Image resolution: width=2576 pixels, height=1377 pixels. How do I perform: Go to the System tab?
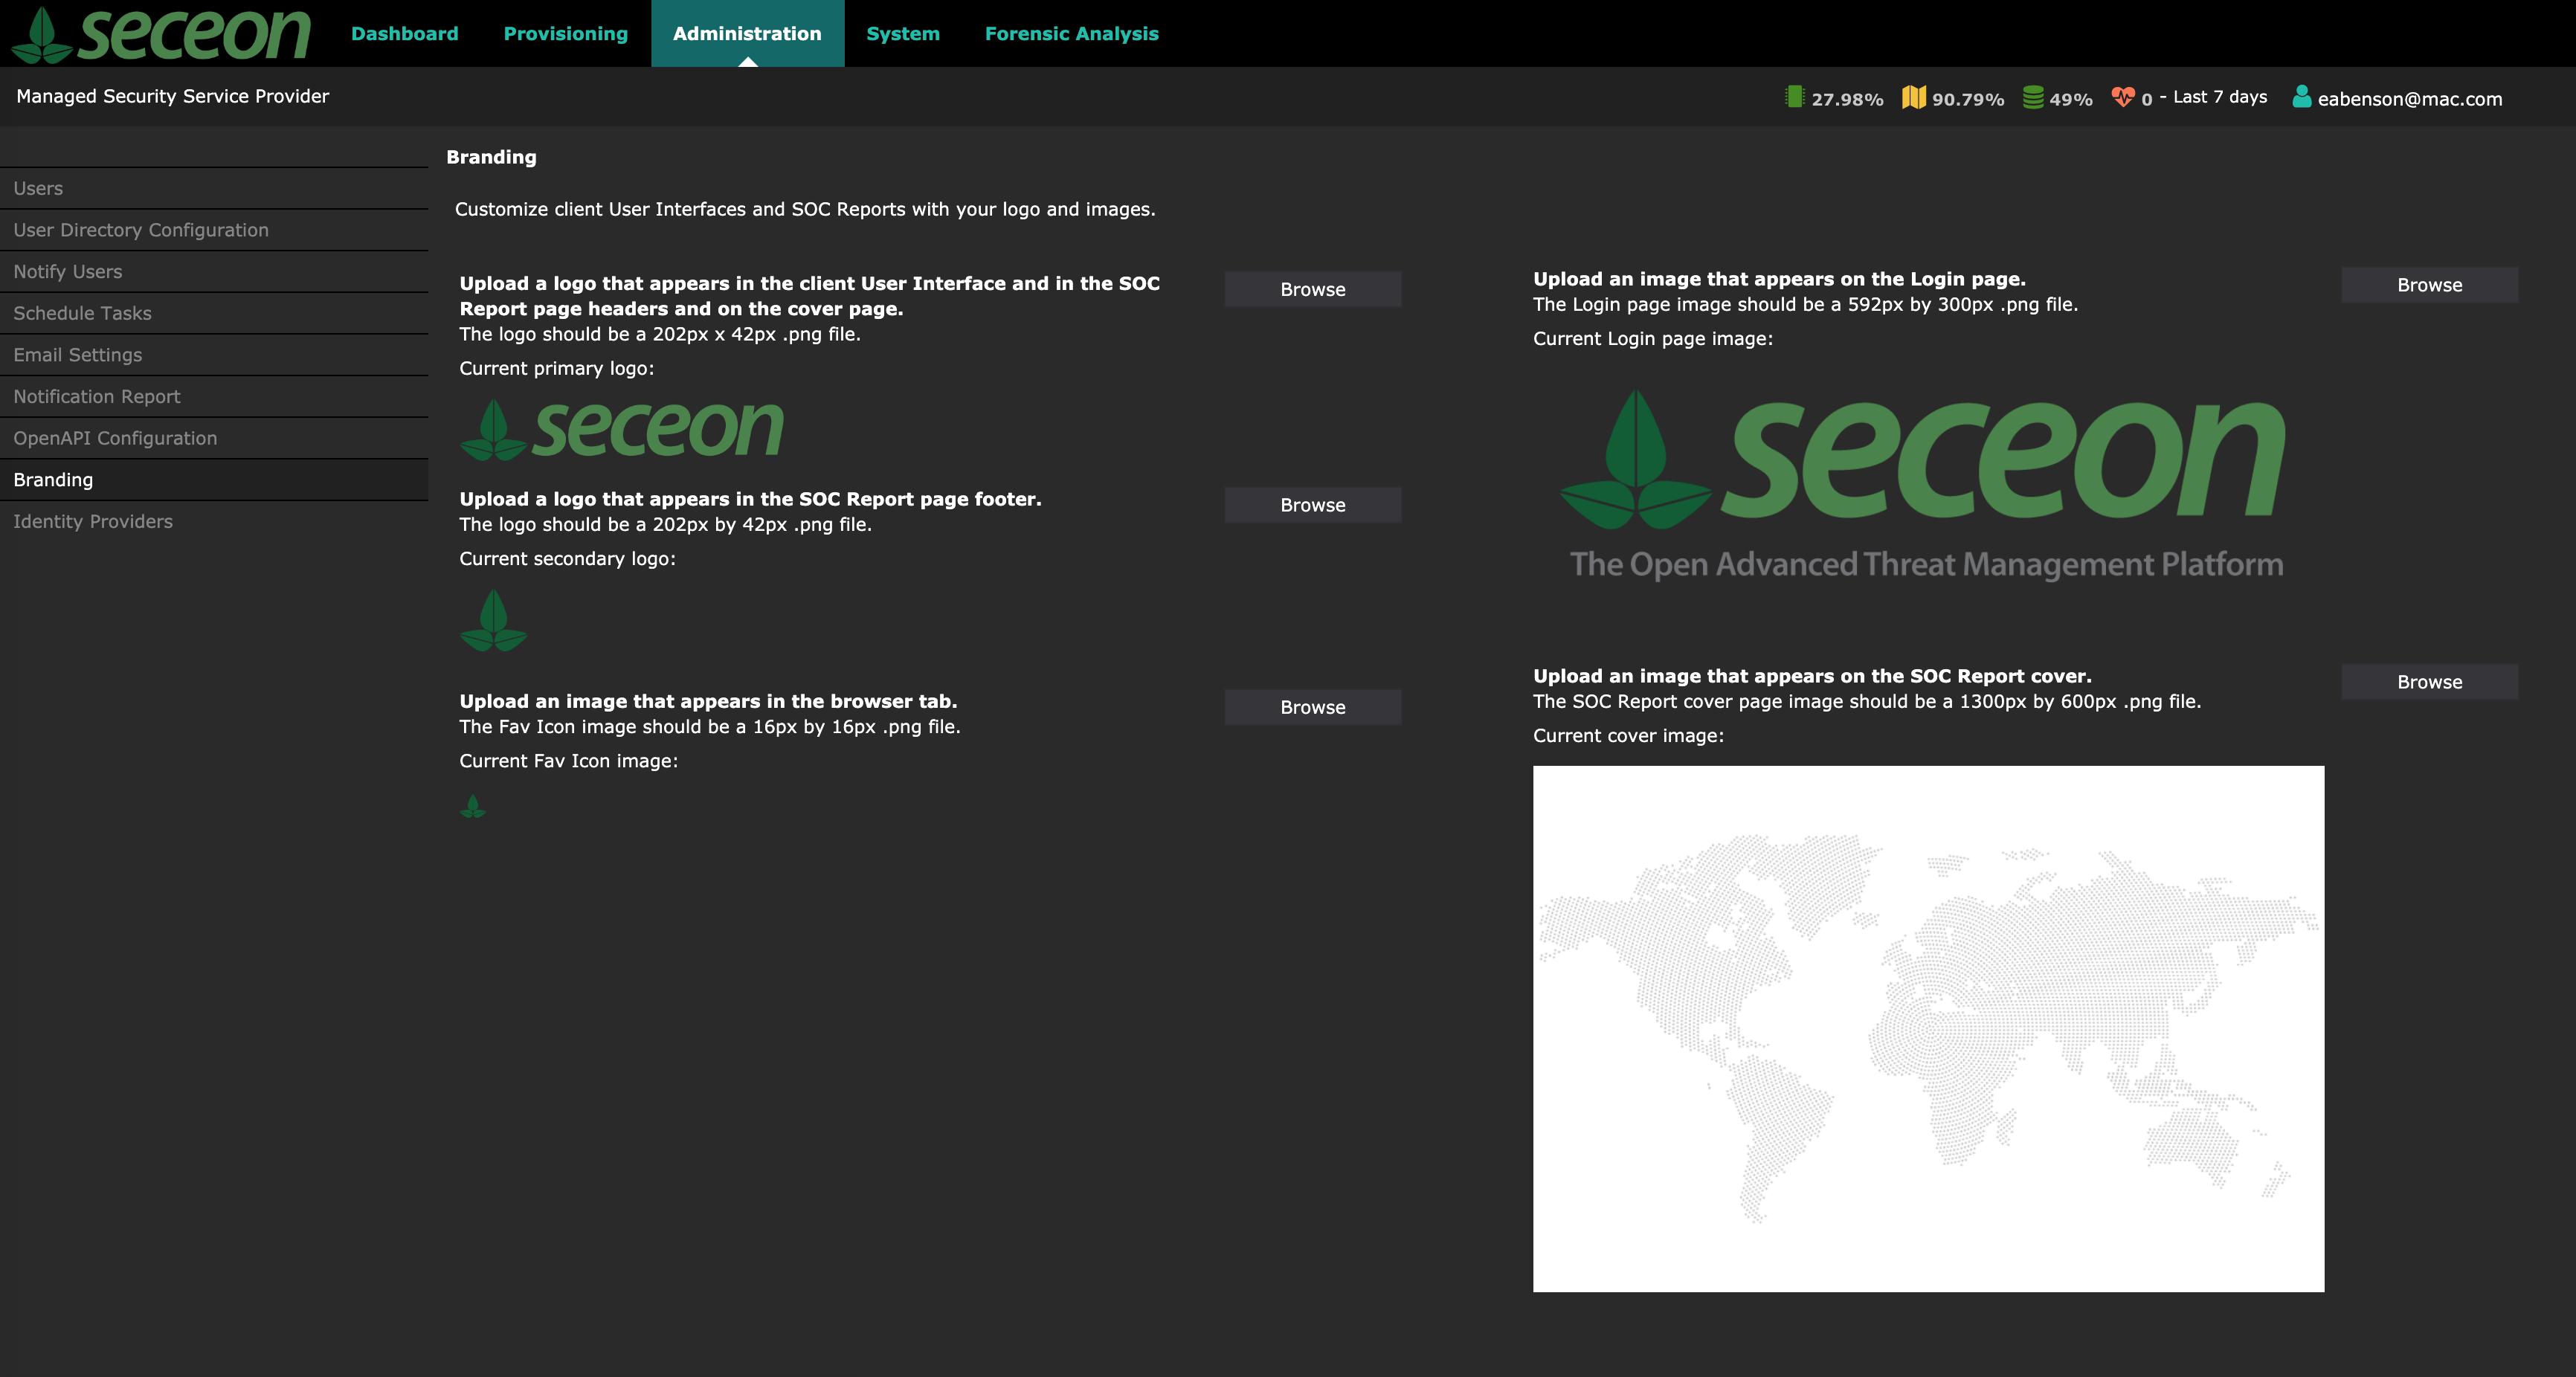coord(902,34)
